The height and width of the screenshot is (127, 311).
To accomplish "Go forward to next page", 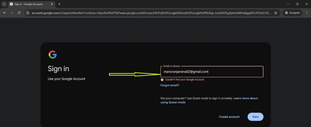I will coord(12,13).
